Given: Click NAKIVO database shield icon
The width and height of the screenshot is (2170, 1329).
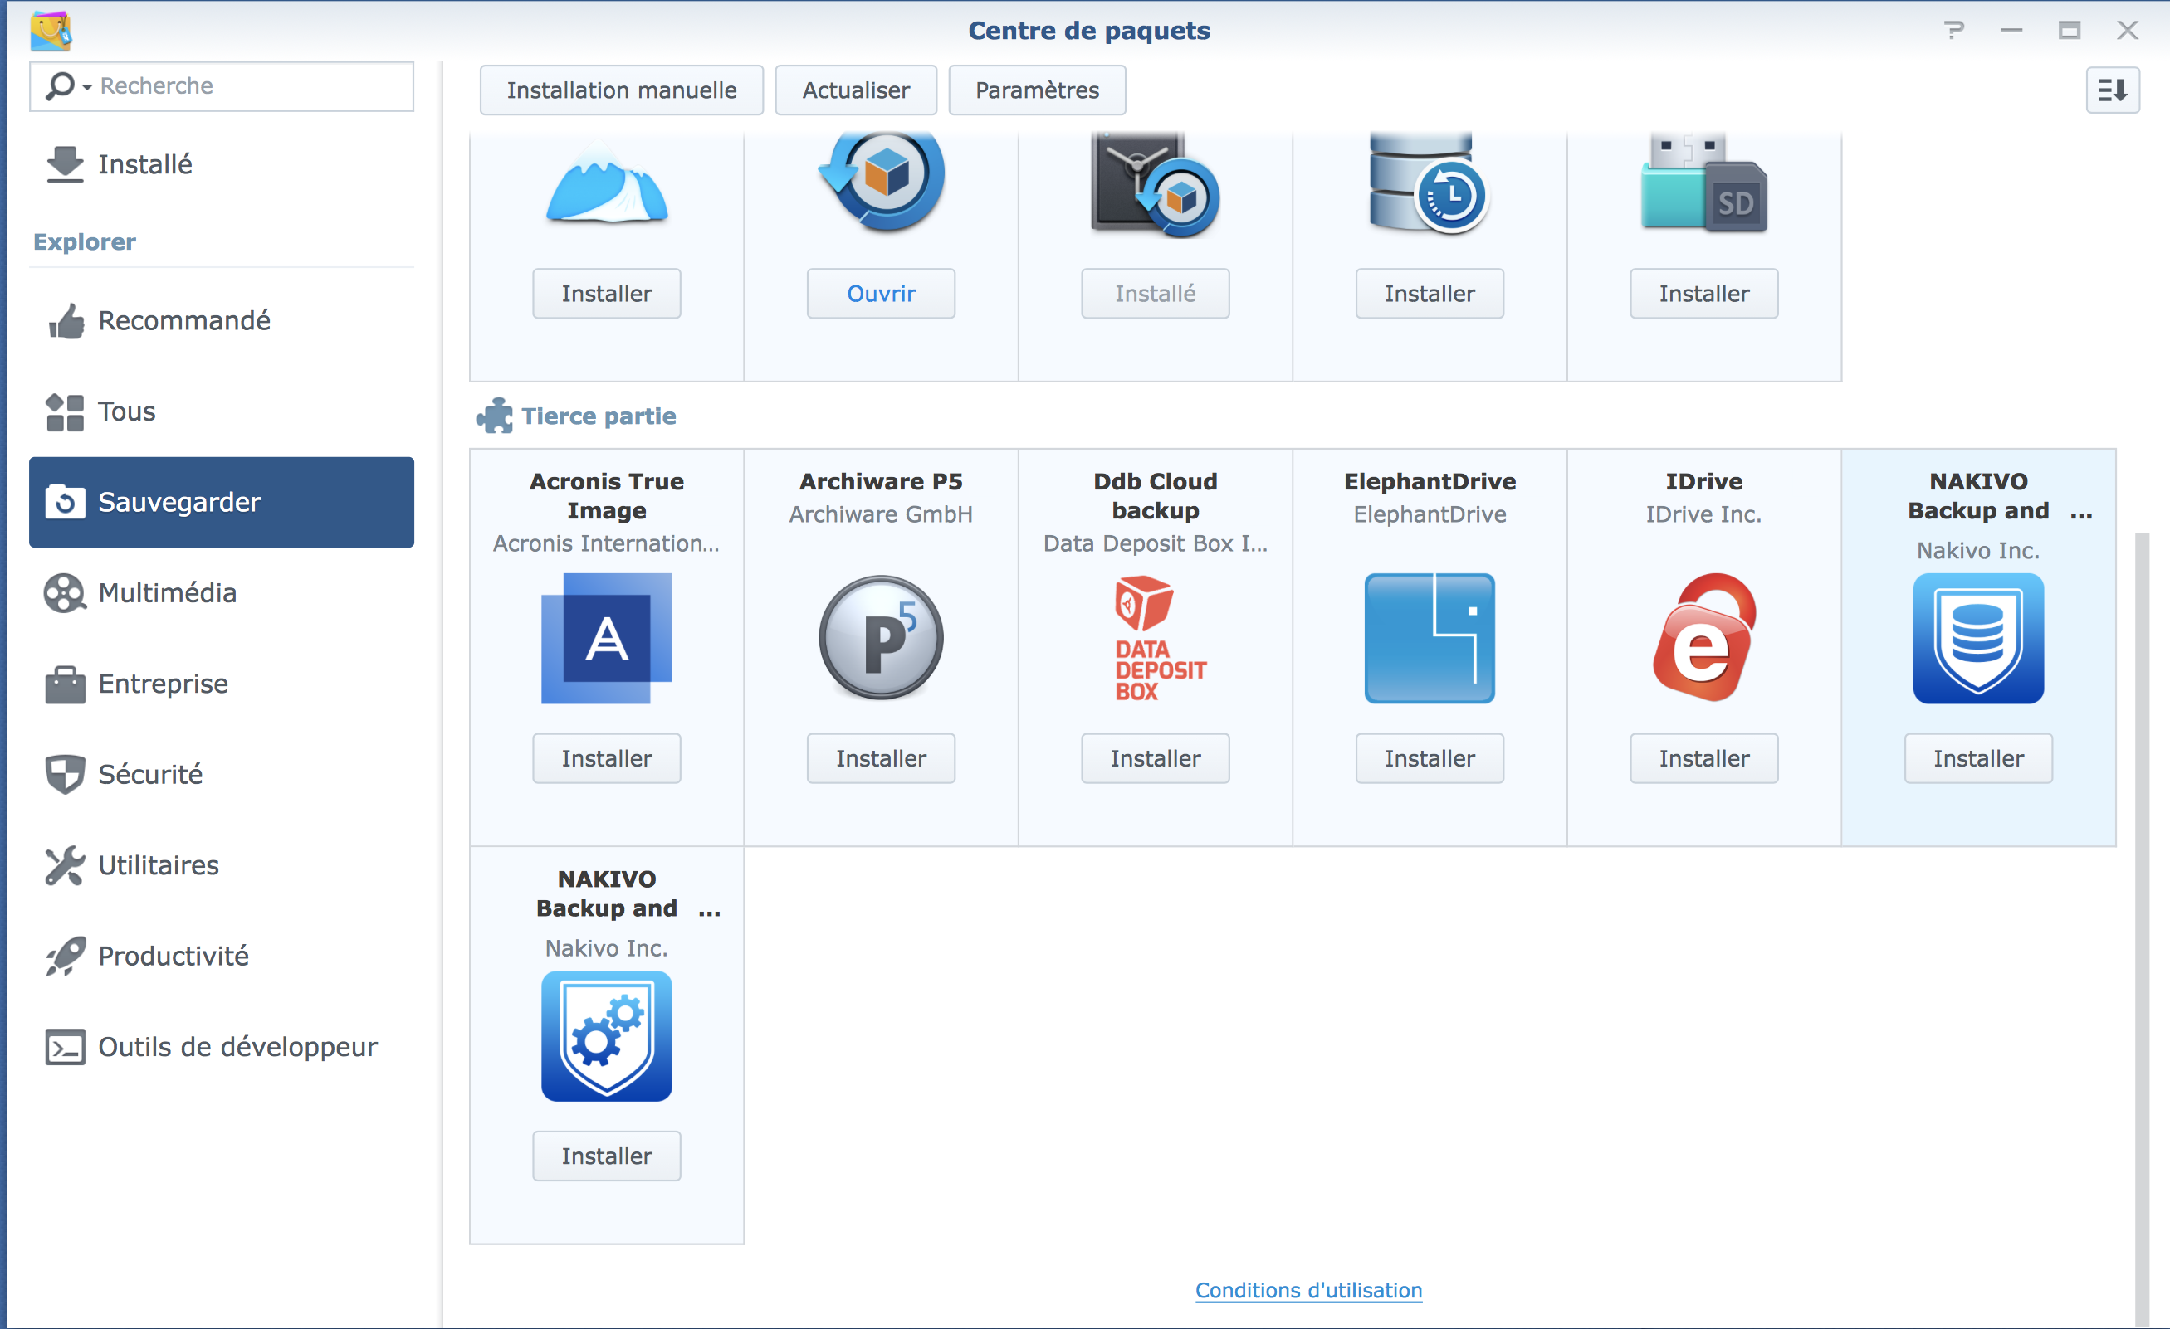Looking at the screenshot, I should click(x=1978, y=638).
